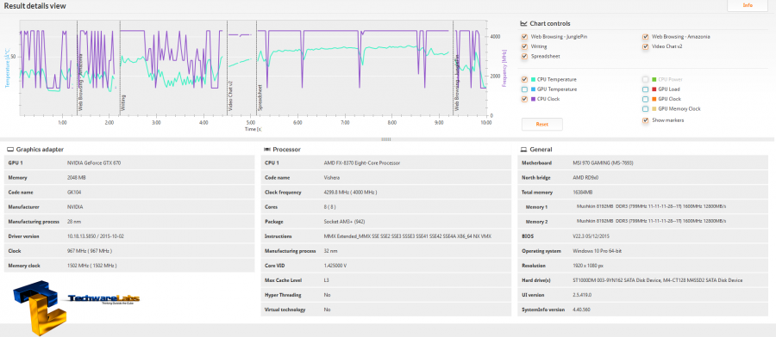Click the Video Chat v2 chart marker
The width and height of the screenshot is (776, 337).
(230, 95)
